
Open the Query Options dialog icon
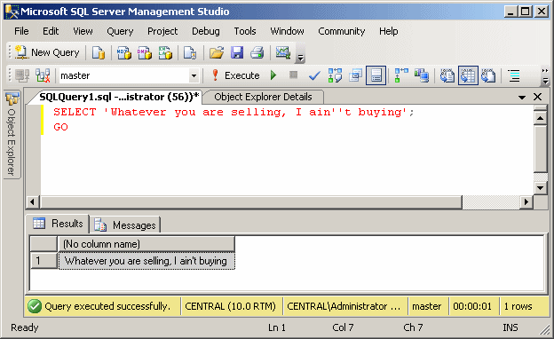point(355,75)
